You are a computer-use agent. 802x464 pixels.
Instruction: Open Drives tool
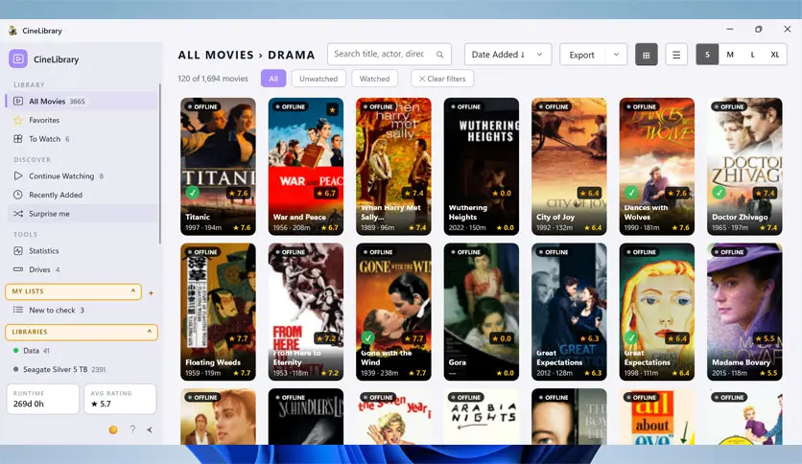click(82, 269)
